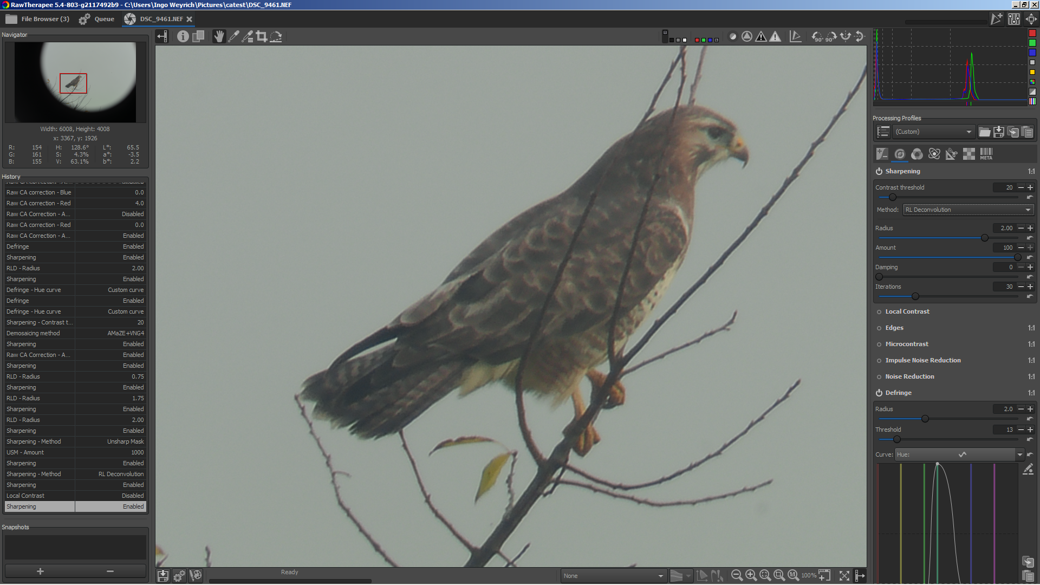The image size is (1040, 585).
Task: Toggle blue histogram channel
Action: click(1032, 53)
